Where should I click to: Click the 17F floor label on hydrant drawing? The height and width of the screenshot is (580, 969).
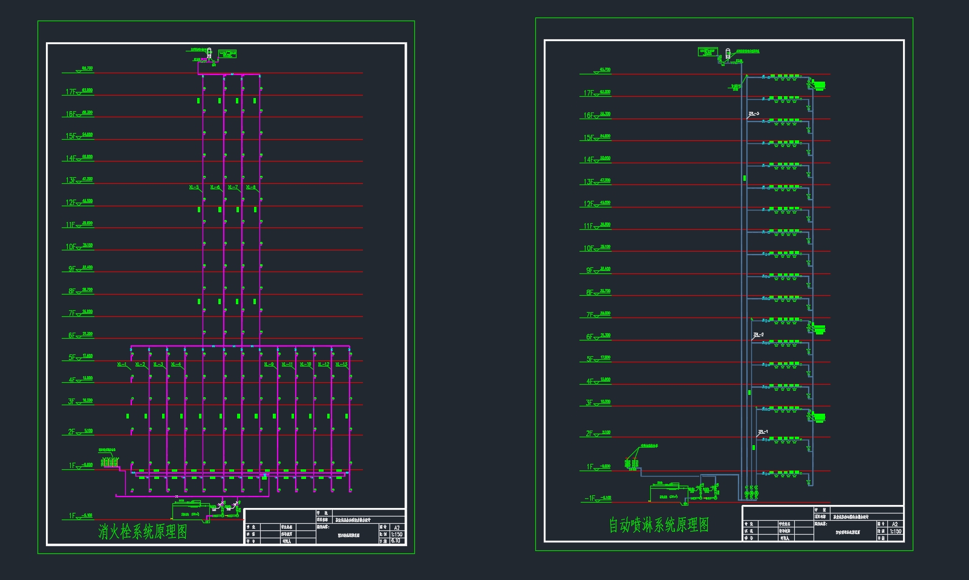coord(71,93)
